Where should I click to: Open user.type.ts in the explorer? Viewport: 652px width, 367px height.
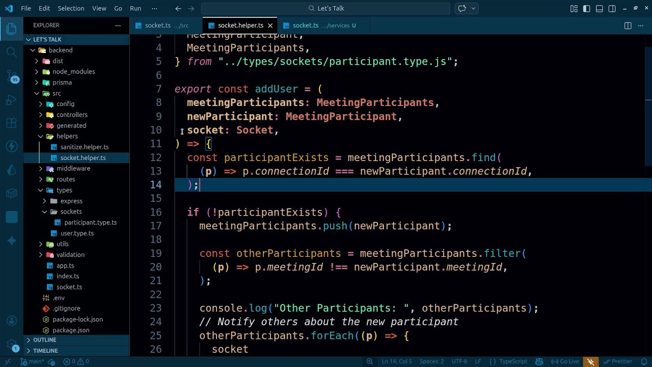click(76, 233)
